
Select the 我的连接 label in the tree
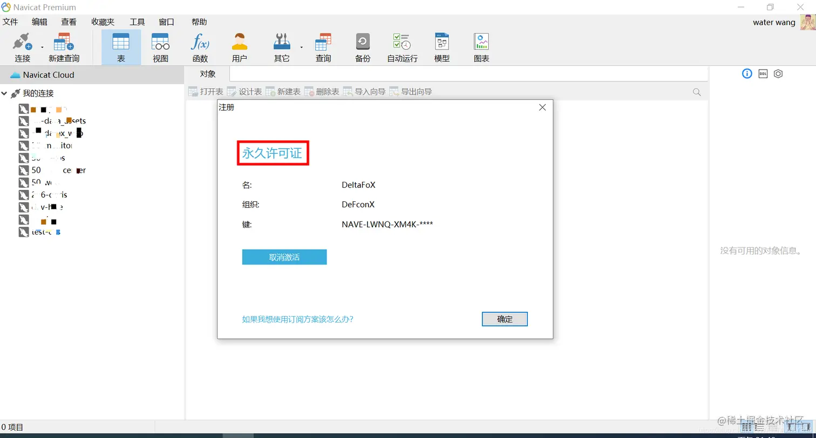tap(38, 94)
